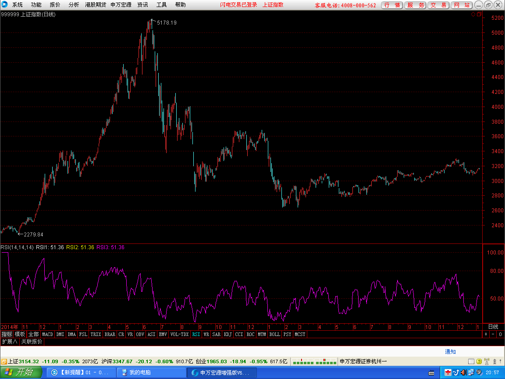Select the DMI indicator tab
Viewport: 505px width, 379px height.
pos(60,334)
